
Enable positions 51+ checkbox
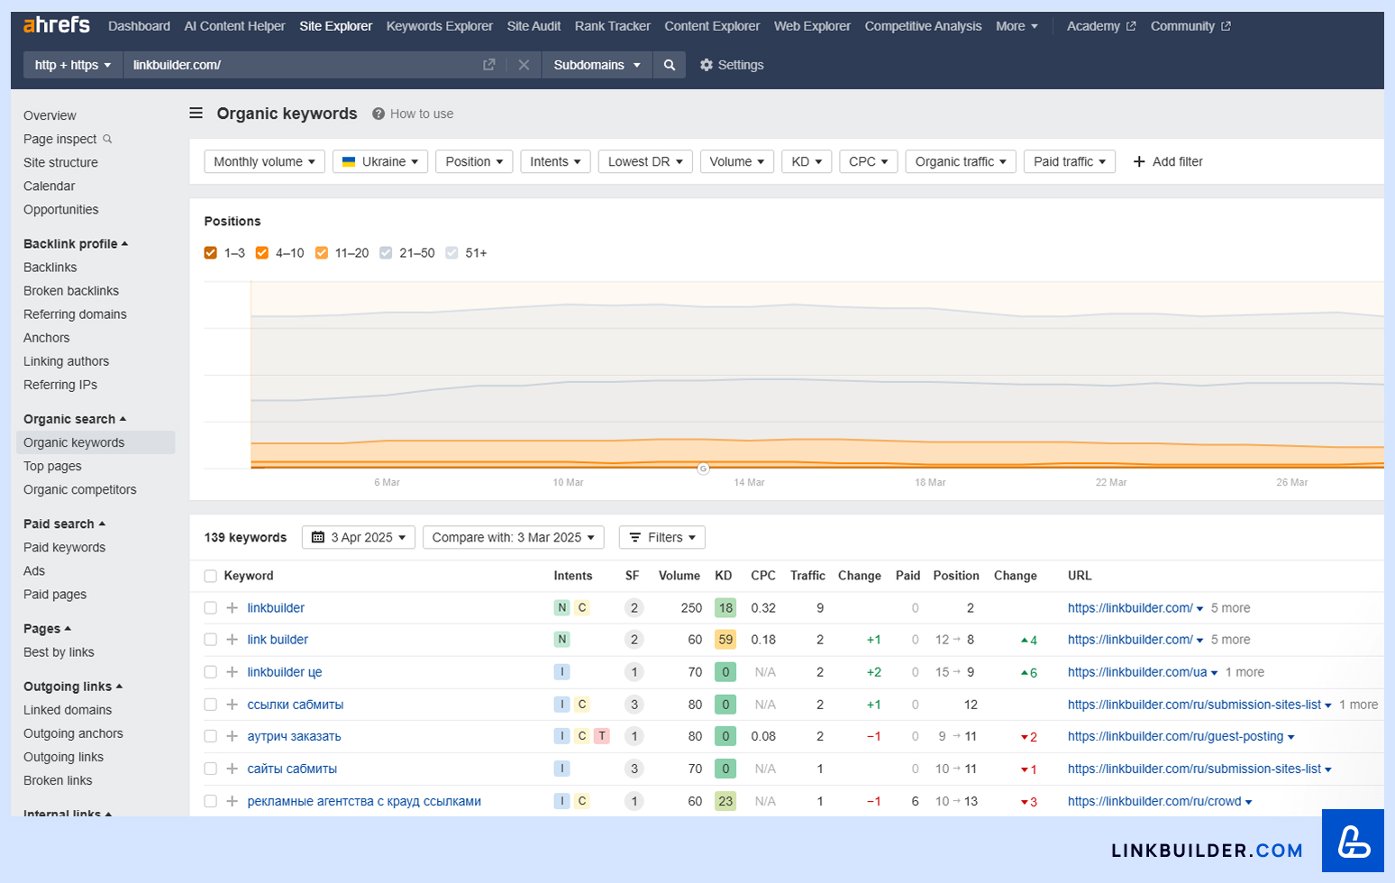tap(451, 253)
